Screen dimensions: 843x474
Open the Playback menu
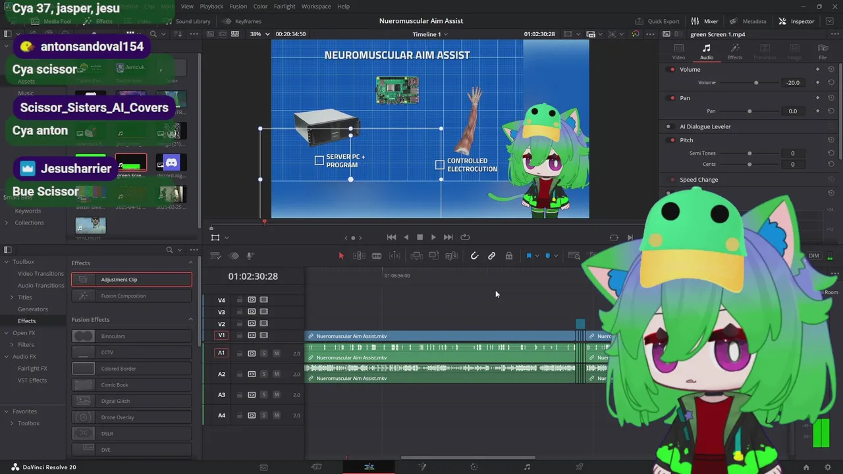pyautogui.click(x=211, y=6)
